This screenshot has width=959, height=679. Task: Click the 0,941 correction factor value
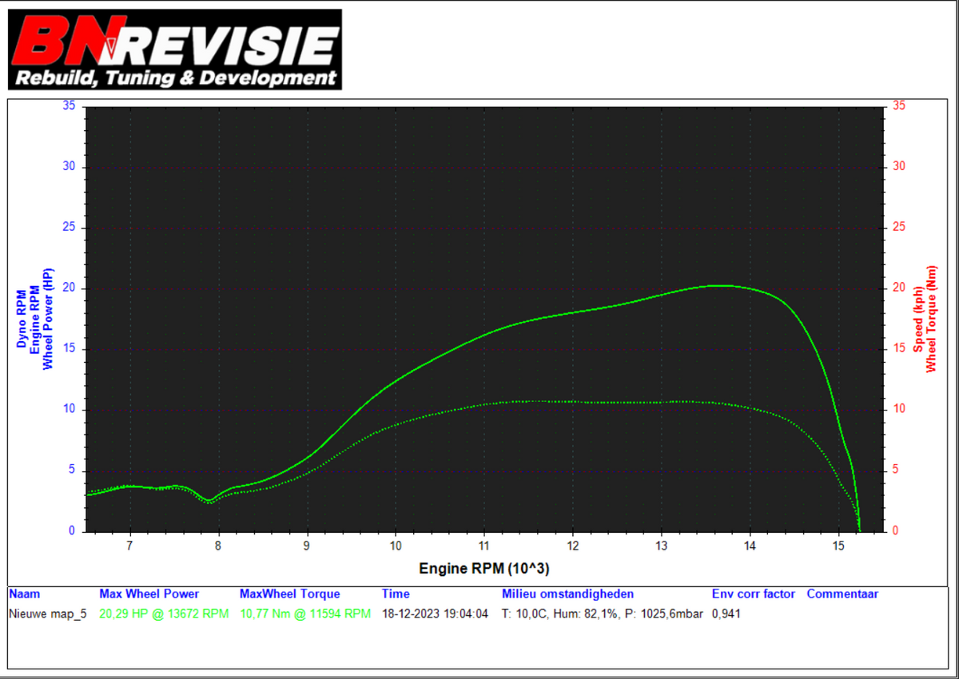click(x=726, y=614)
